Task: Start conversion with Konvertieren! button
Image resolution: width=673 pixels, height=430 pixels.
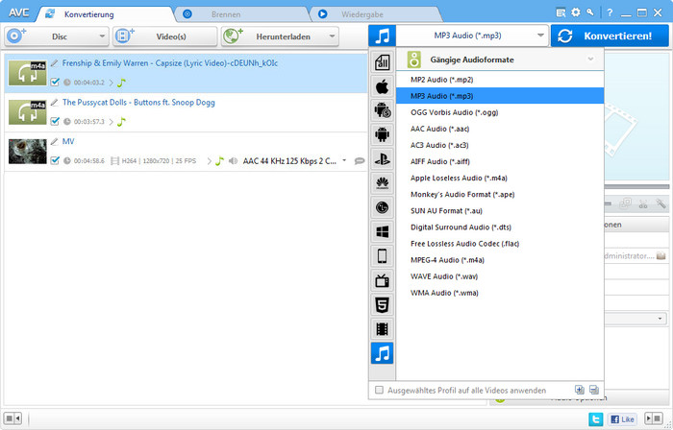Action: 610,36
